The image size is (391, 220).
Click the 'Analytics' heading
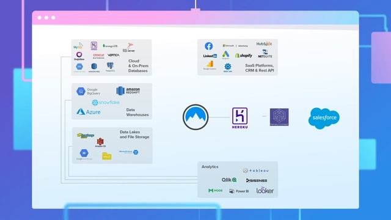point(210,167)
